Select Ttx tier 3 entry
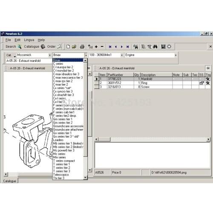Screen dimensions: 213x213 coord(68,178)
